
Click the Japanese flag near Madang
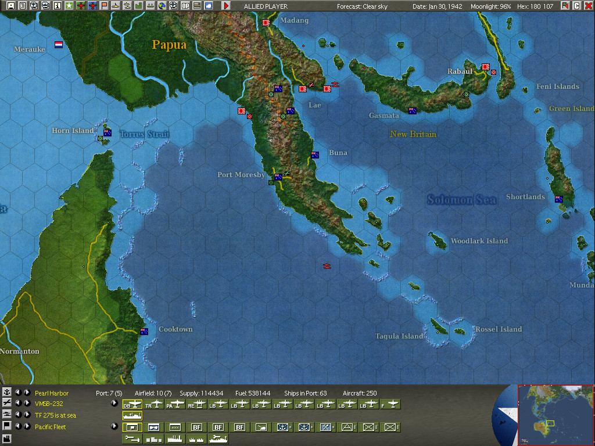click(x=266, y=23)
